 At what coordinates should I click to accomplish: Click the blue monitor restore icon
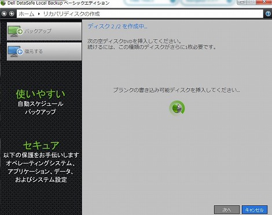[x=16, y=51]
